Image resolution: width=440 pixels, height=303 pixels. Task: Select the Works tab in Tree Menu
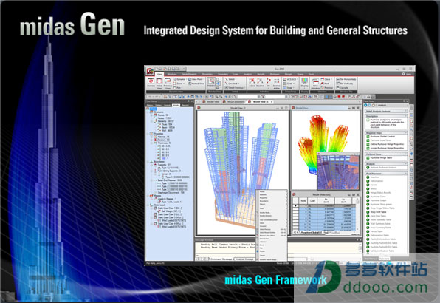point(176,105)
